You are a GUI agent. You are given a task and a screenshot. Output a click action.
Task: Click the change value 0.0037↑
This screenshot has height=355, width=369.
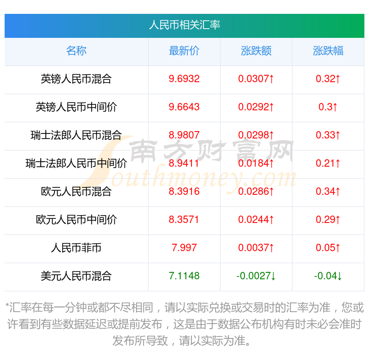(x=256, y=248)
